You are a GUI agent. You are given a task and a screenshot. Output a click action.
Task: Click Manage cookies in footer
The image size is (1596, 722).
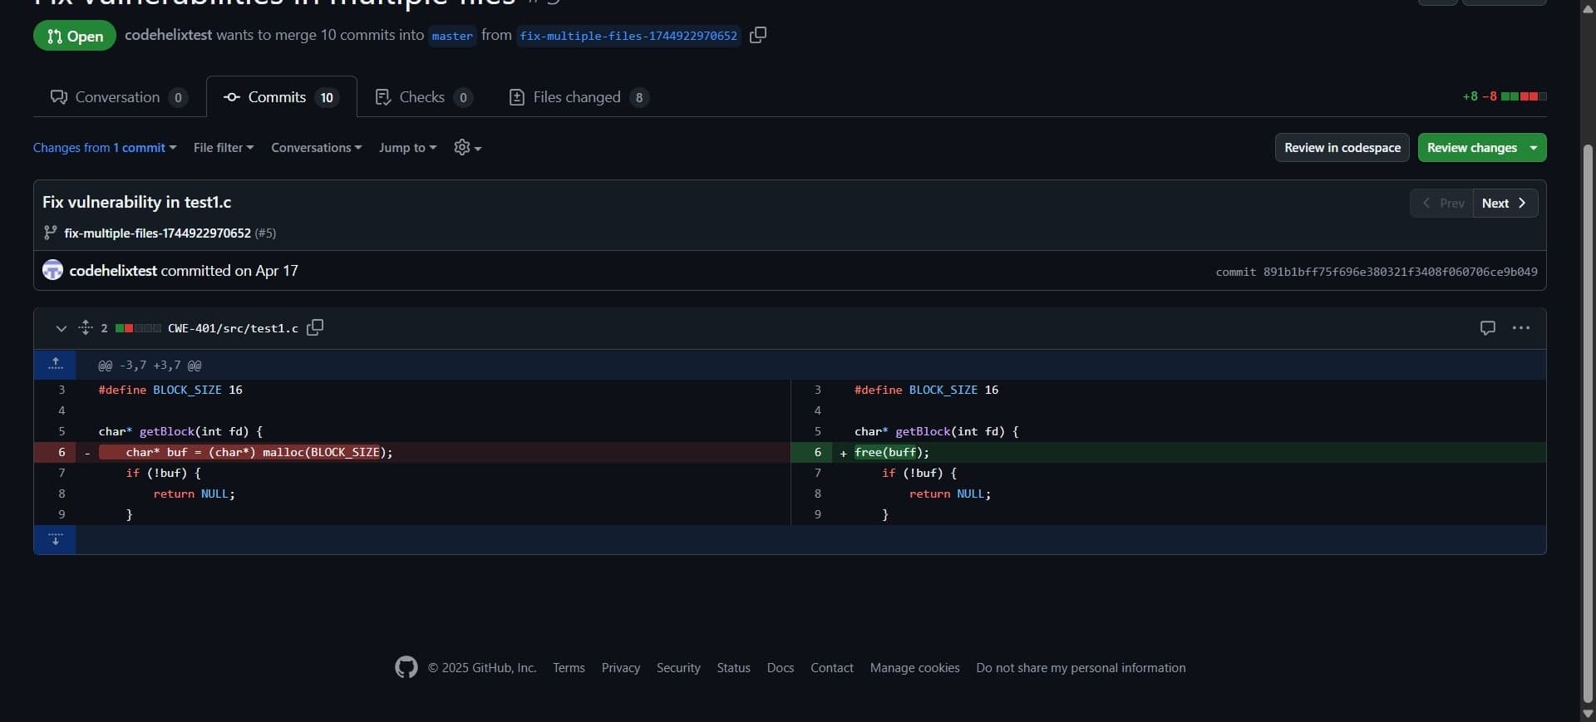click(x=914, y=668)
